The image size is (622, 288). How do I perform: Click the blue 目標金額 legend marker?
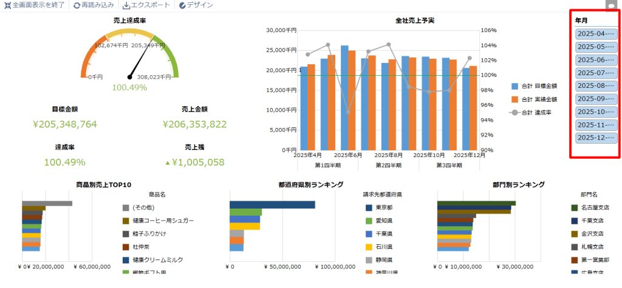515,87
